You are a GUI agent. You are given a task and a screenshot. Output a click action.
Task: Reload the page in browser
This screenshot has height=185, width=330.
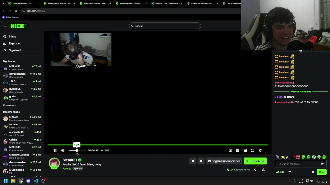click(x=16, y=11)
